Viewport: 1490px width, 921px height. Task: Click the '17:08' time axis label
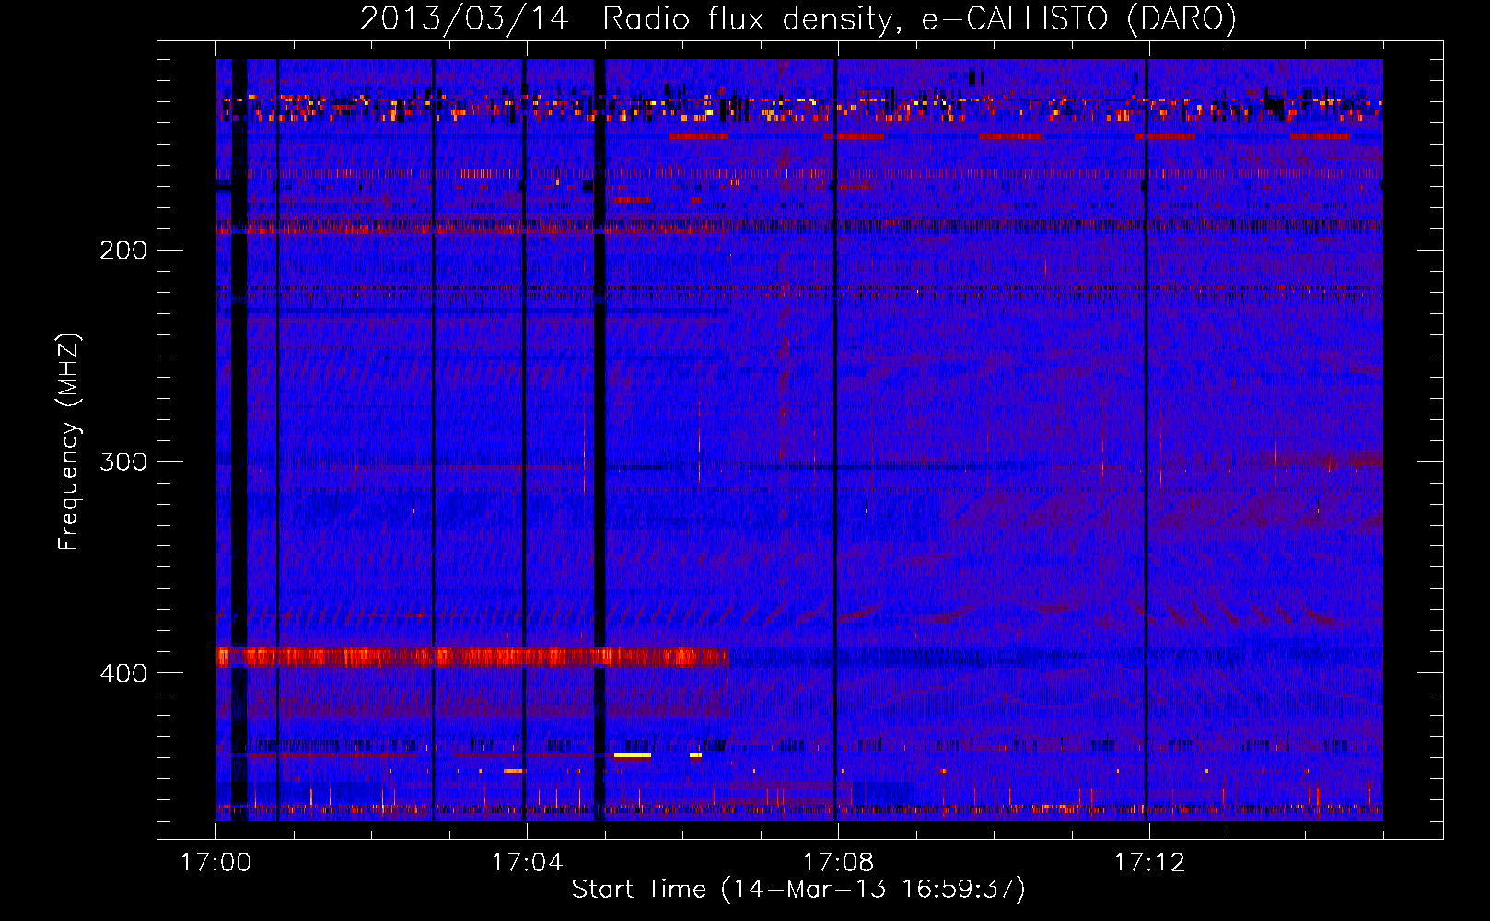(838, 863)
